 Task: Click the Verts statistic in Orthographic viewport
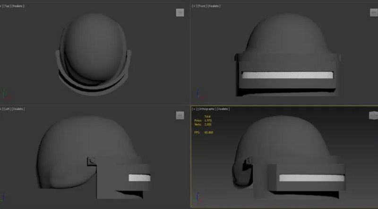click(203, 124)
